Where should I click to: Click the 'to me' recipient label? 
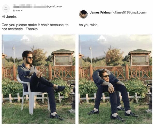click(17, 11)
